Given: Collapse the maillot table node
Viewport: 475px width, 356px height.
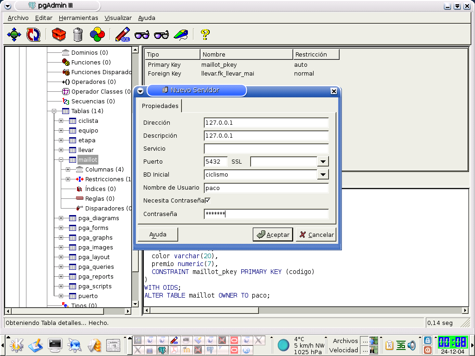Looking at the screenshot, I should coord(61,159).
